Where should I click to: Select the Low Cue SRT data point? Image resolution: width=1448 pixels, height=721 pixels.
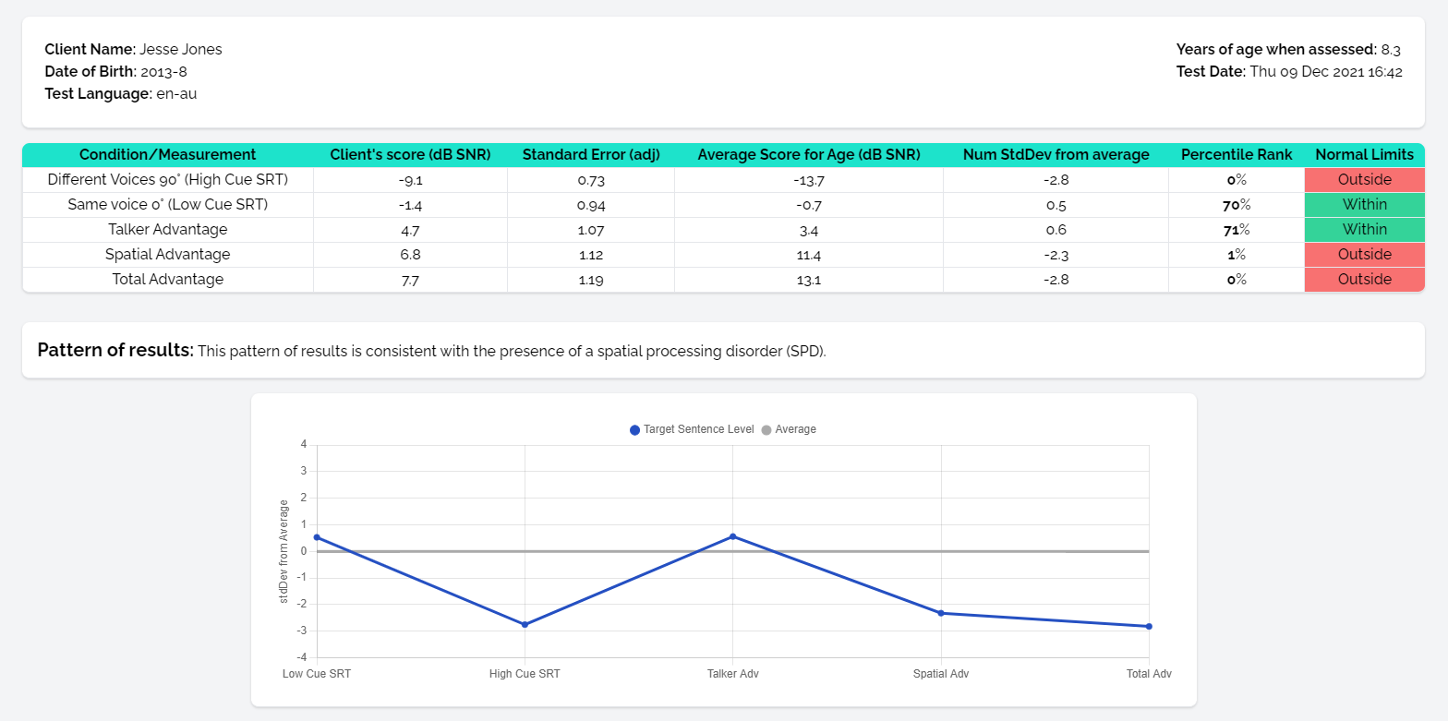click(317, 537)
